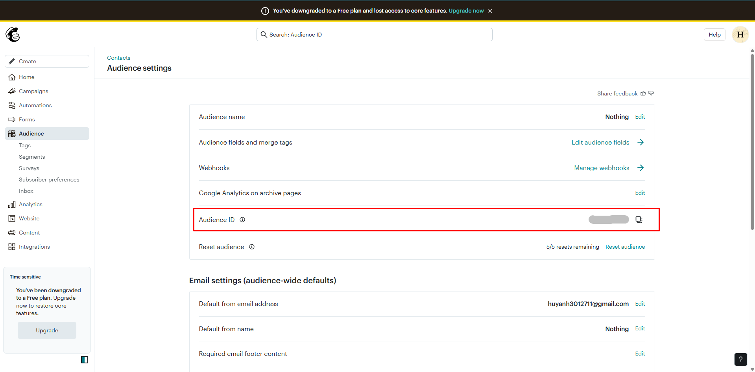This screenshot has height=372, width=755.
Task: Click Manage webhooks link
Action: click(602, 168)
